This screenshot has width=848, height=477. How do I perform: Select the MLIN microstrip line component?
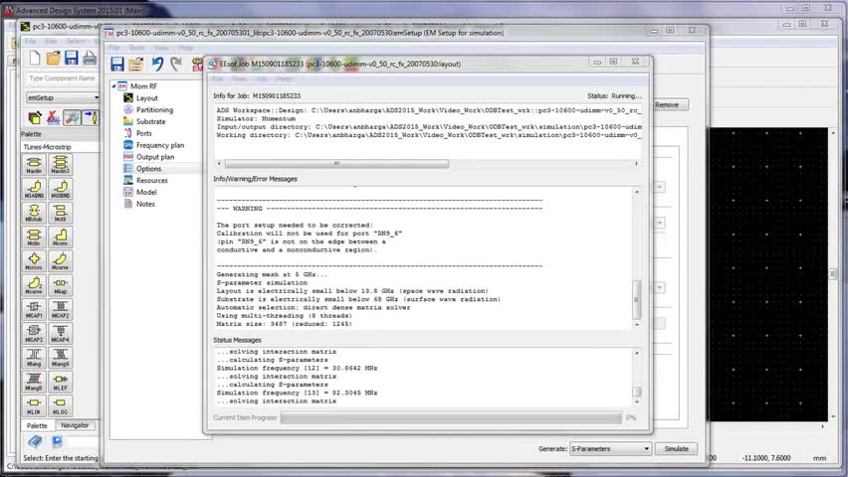click(34, 405)
